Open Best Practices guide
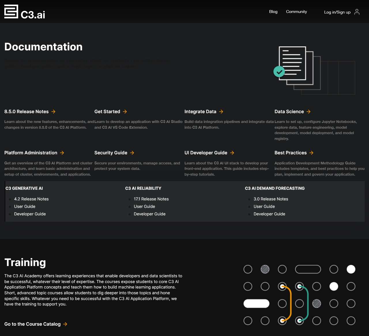The height and width of the screenshot is (336, 369). coord(291,153)
